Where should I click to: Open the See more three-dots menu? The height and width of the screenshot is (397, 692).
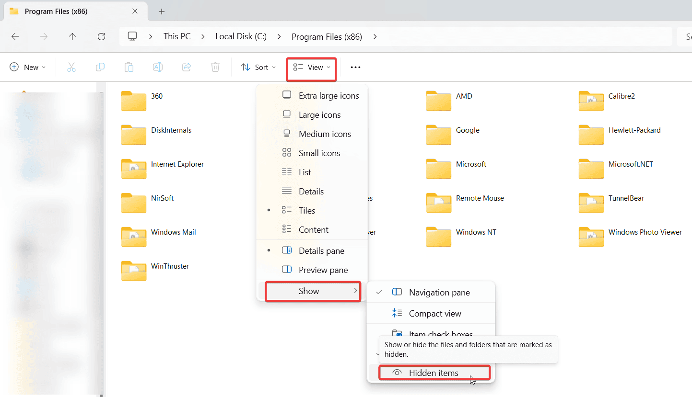coord(355,68)
